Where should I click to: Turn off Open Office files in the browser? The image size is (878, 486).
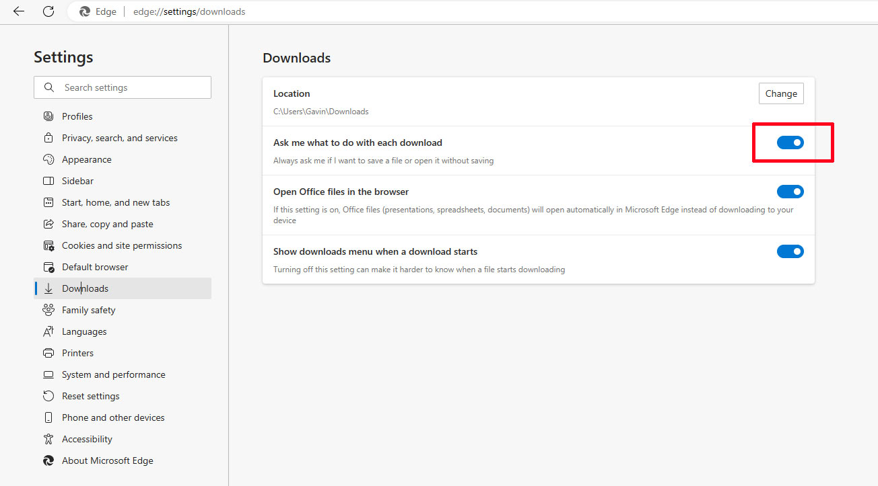point(790,192)
